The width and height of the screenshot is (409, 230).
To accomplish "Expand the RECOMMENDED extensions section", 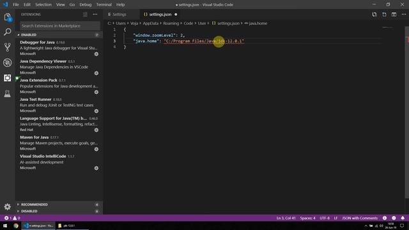I will (x=59, y=204).
